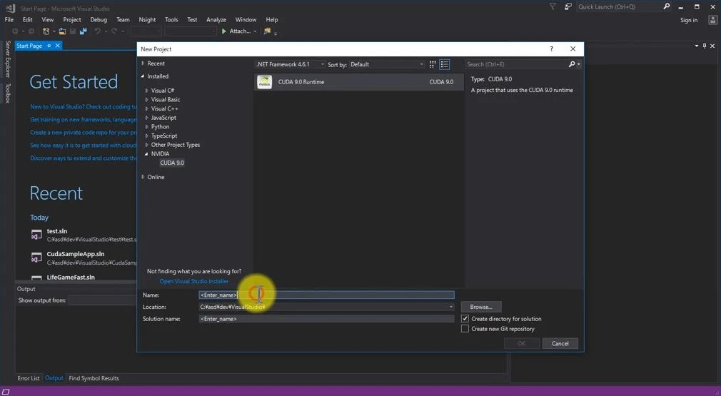Expand the Visual C++ tree node
This screenshot has height=396, width=721.
(146, 108)
